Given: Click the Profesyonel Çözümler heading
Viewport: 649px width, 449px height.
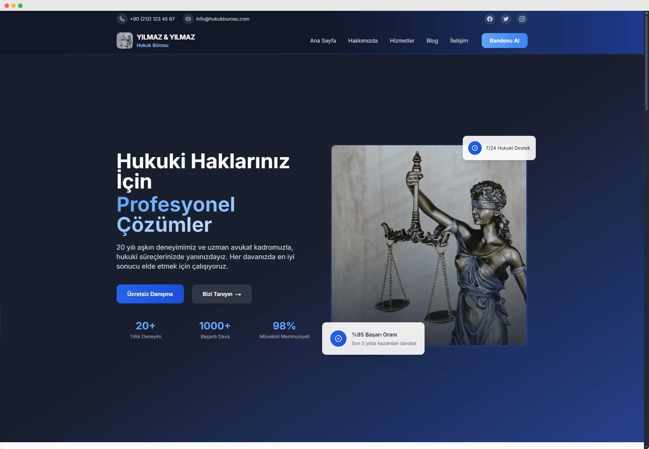Looking at the screenshot, I should tap(176, 215).
